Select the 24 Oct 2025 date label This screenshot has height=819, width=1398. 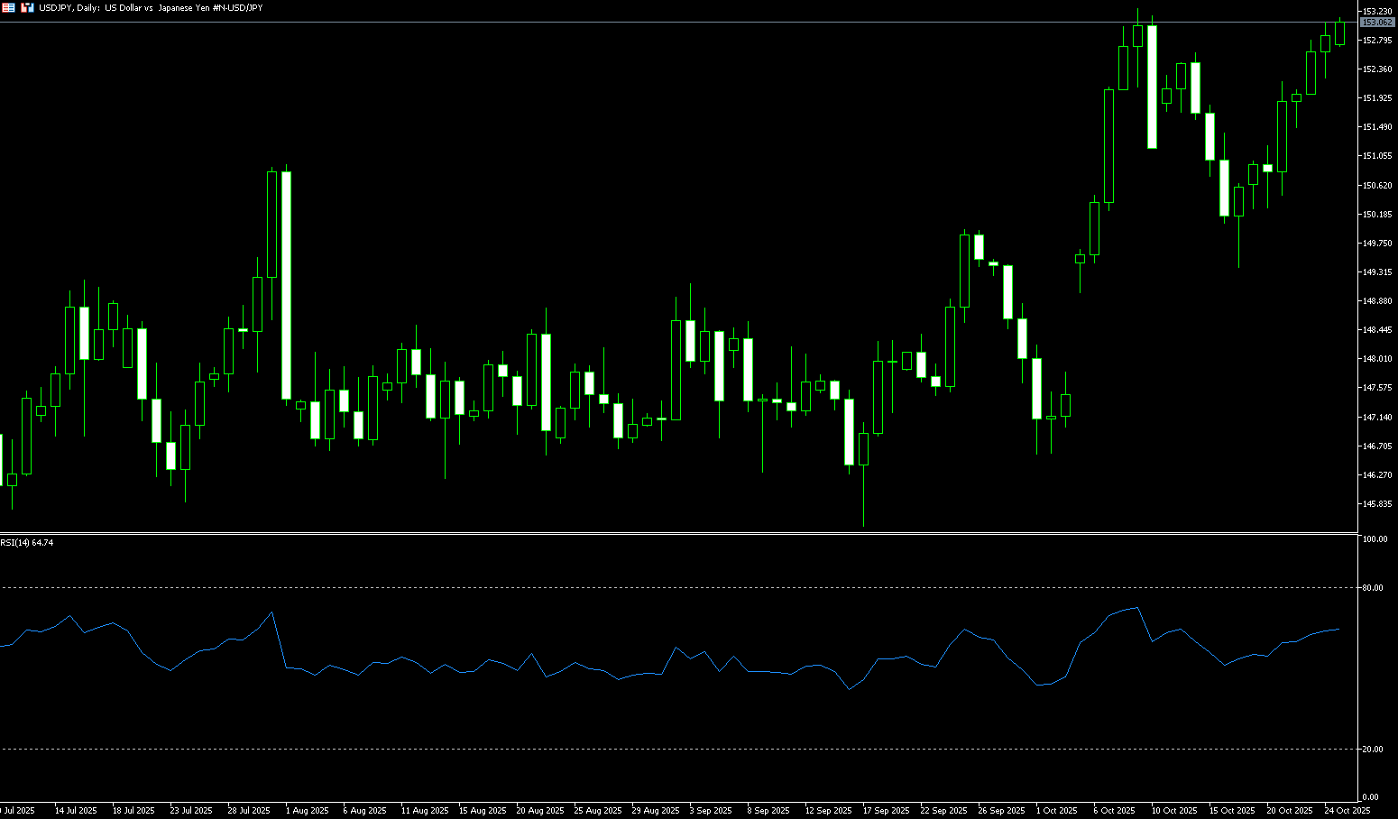pyautogui.click(x=1347, y=811)
